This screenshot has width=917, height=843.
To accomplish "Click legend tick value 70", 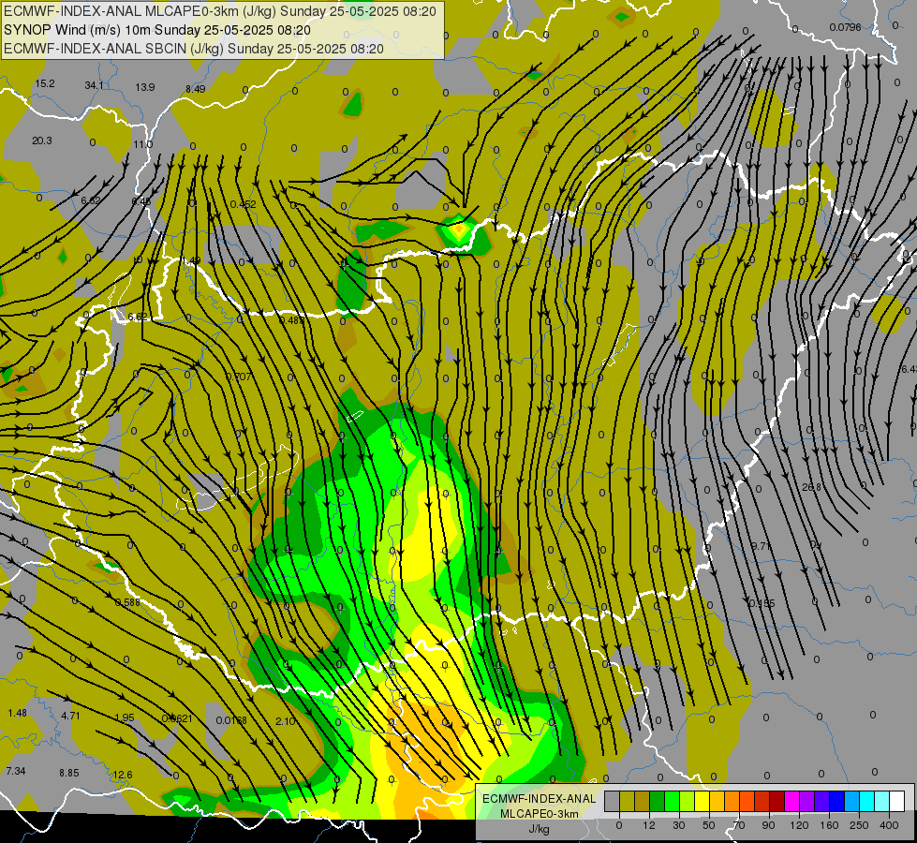I will click(739, 825).
